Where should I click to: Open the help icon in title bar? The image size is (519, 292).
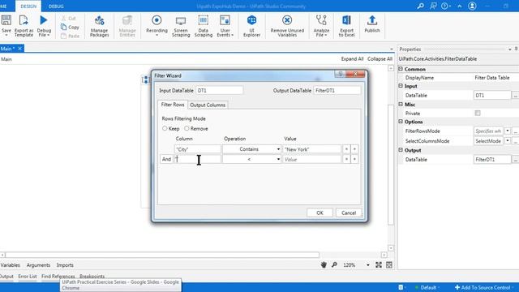click(445, 6)
